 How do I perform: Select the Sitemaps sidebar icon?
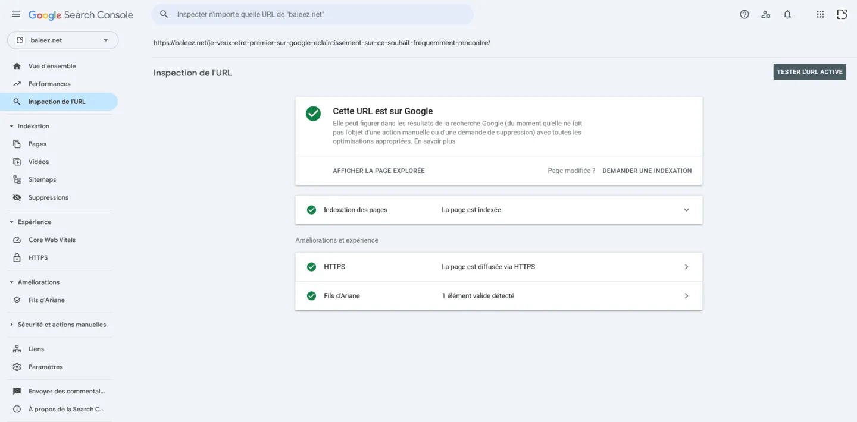click(17, 179)
